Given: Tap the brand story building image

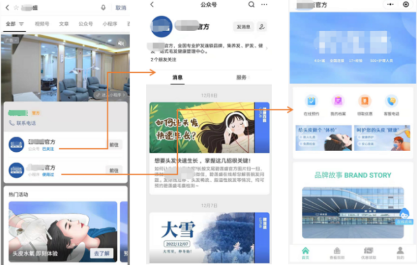Looking at the screenshot, I should click(x=353, y=213).
